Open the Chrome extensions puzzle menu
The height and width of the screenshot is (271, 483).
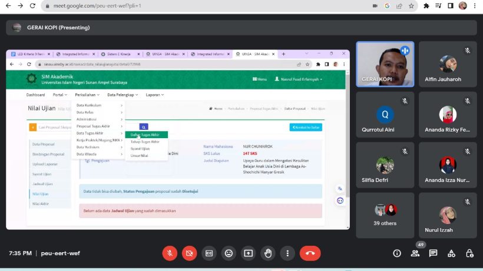coord(426,6)
